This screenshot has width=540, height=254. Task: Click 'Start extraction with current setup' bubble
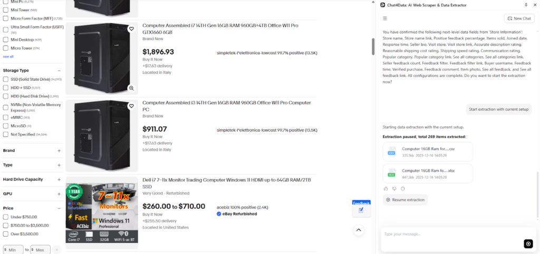pos(498,109)
